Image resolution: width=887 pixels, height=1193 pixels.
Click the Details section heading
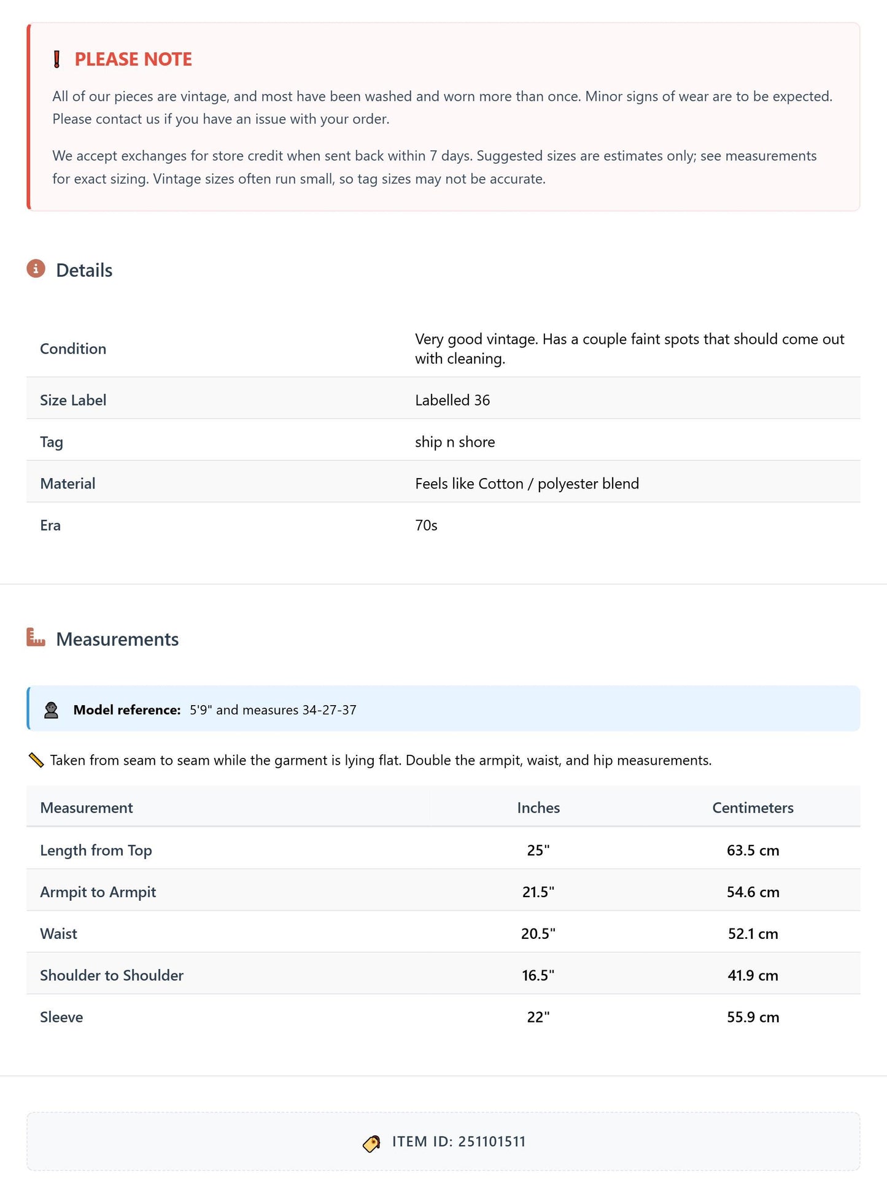84,271
